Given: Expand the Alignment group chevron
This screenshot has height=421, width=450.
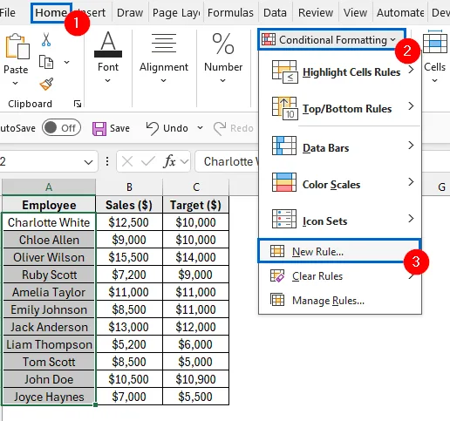Looking at the screenshot, I should point(163,80).
